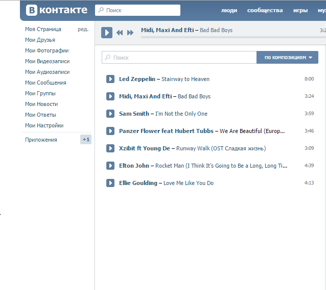Viewport: 326px width, 290px height.
Task: Open Мои Видеозаписи
Action: pos(47,61)
